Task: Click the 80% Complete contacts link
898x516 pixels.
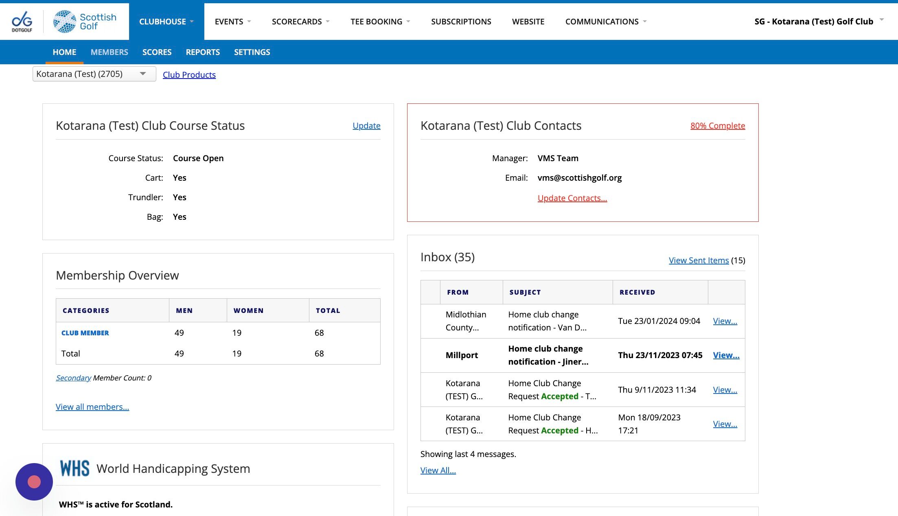Action: pyautogui.click(x=717, y=126)
